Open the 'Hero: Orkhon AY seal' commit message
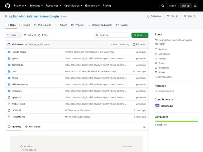The image size is (203, 152). coord(90,71)
